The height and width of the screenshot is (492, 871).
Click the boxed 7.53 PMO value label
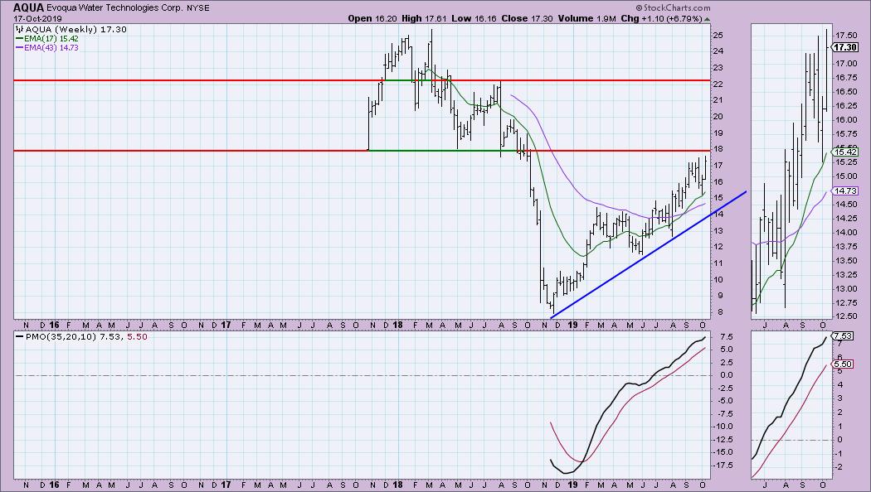(x=844, y=336)
